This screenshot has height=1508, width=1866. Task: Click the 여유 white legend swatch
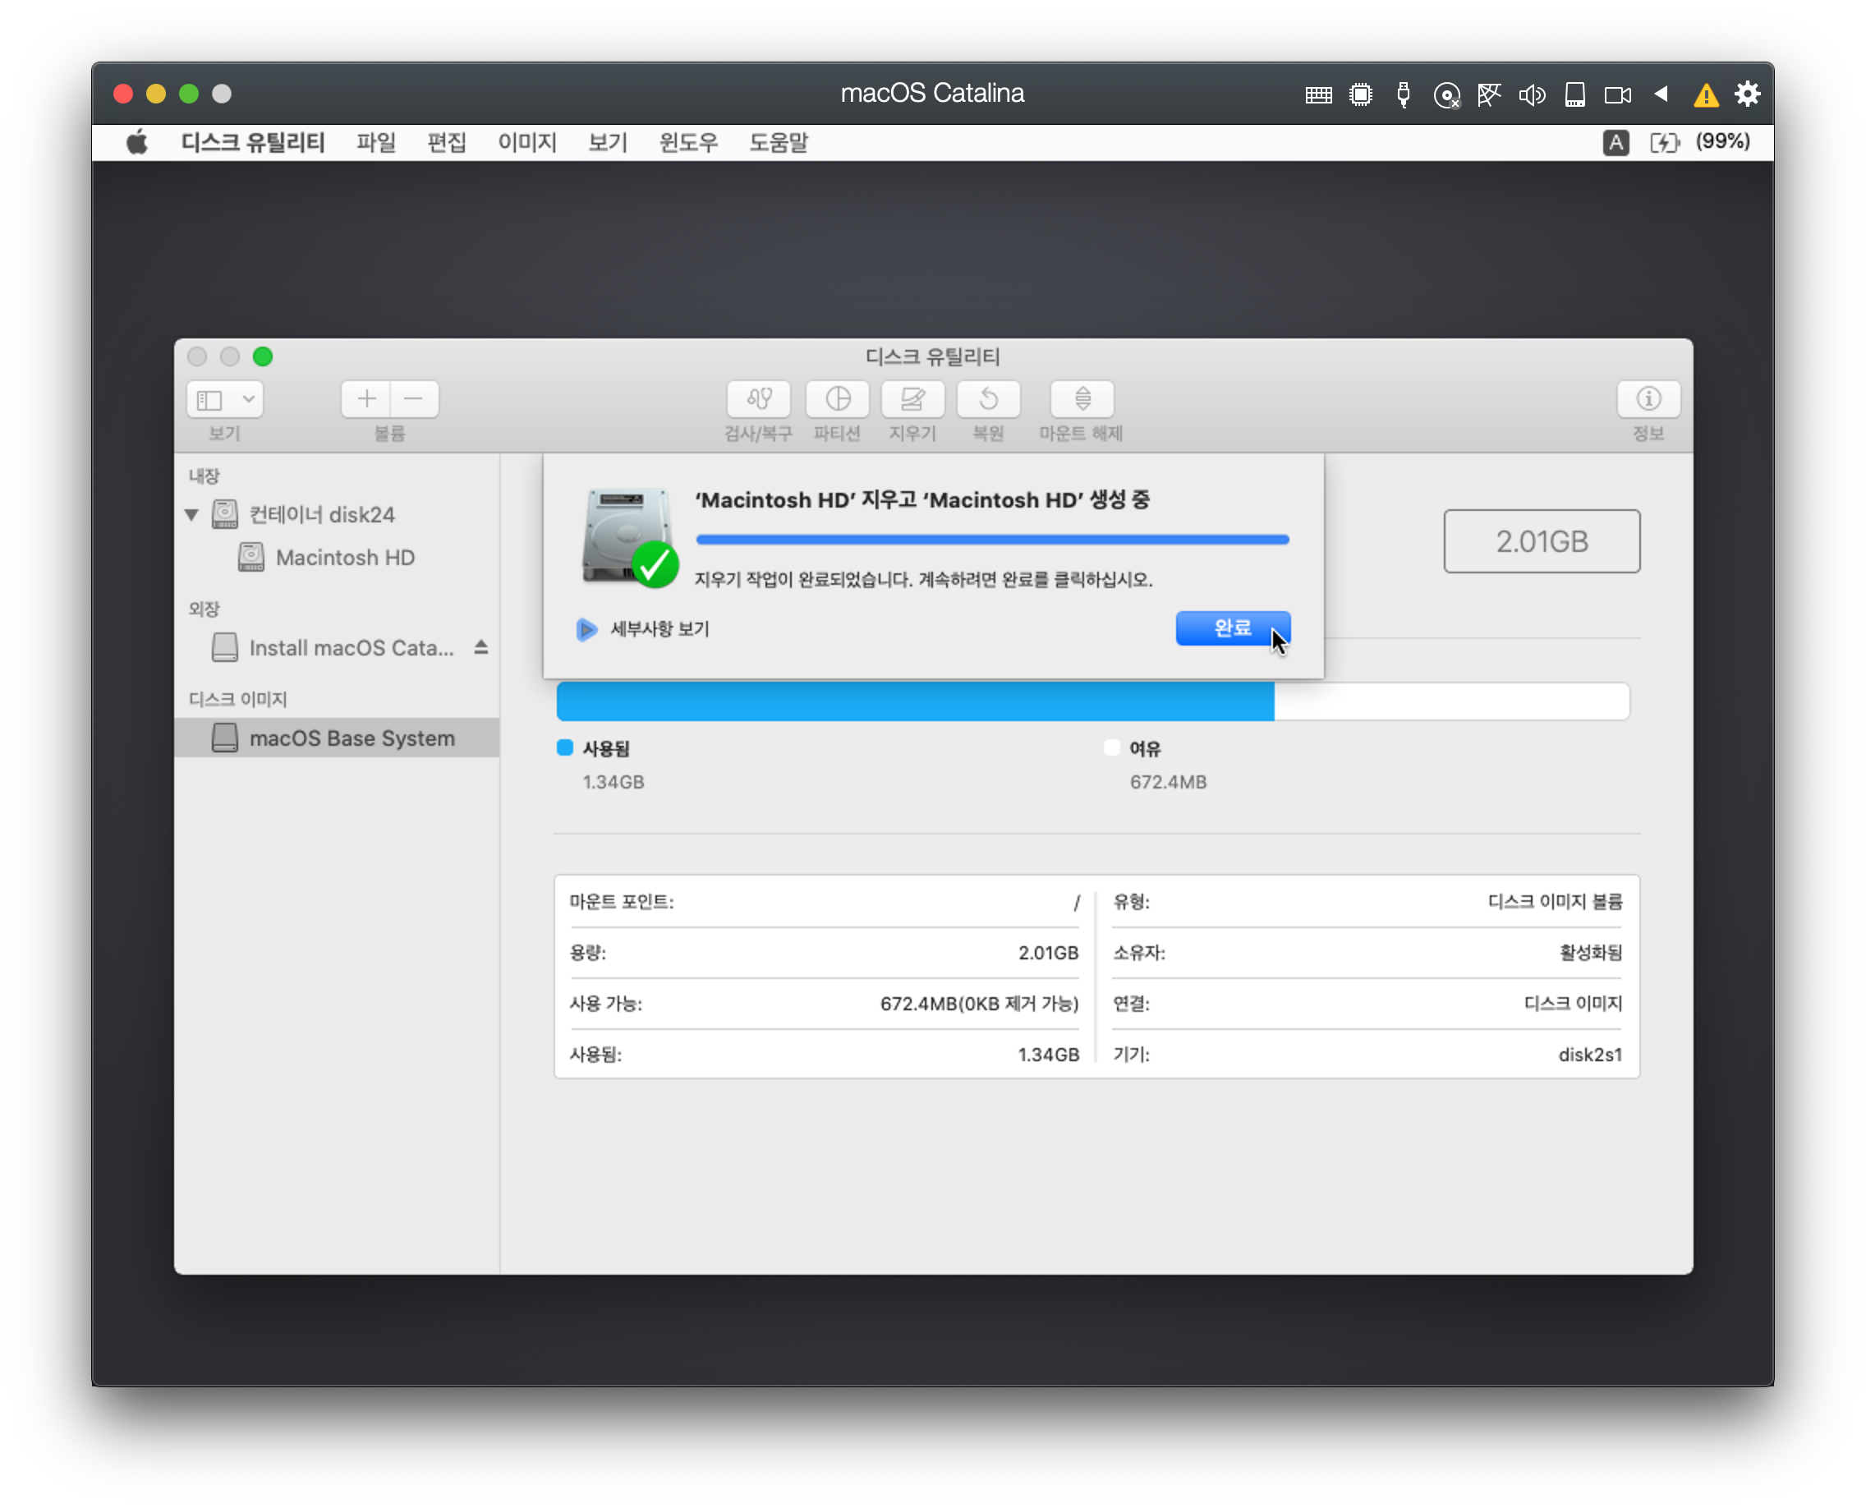(x=1111, y=748)
